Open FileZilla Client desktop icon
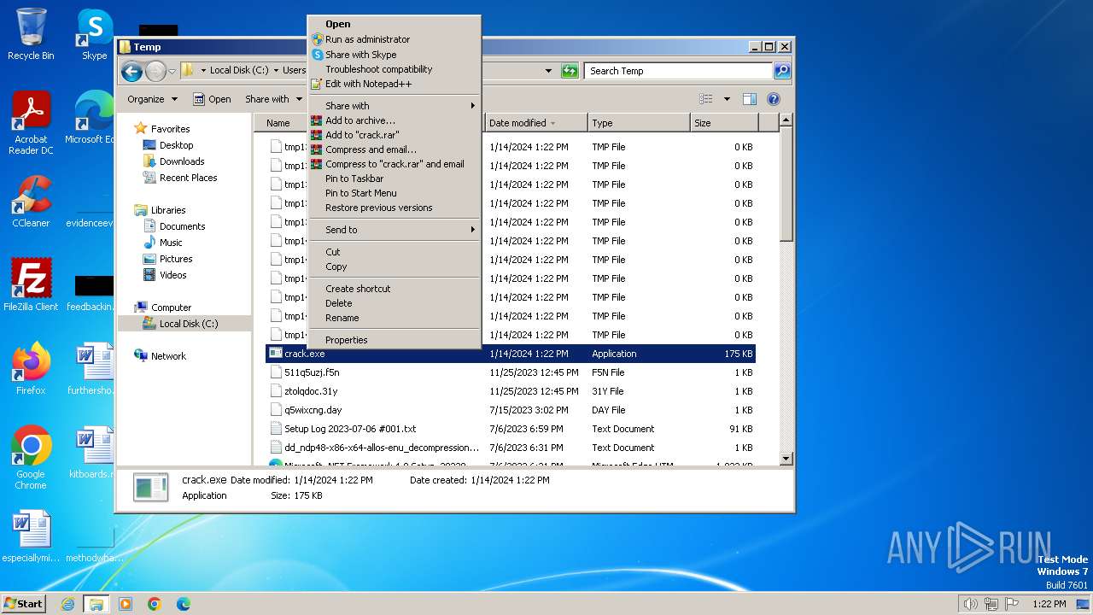 pyautogui.click(x=31, y=285)
